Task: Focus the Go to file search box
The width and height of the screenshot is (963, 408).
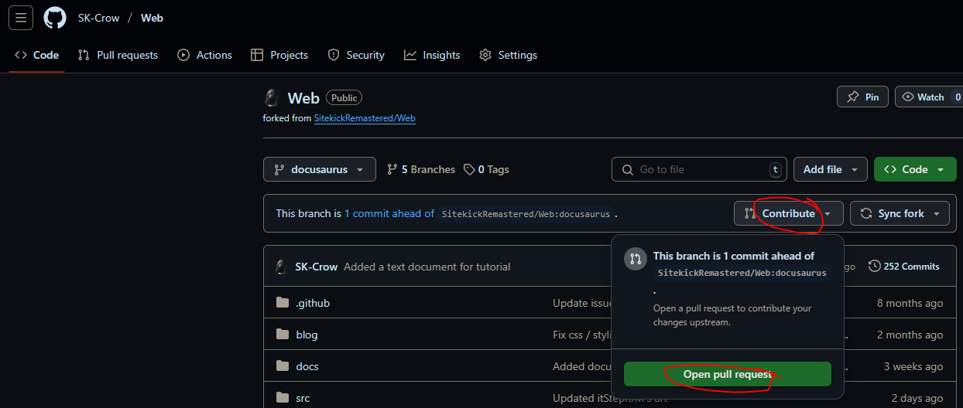Action: (x=699, y=169)
